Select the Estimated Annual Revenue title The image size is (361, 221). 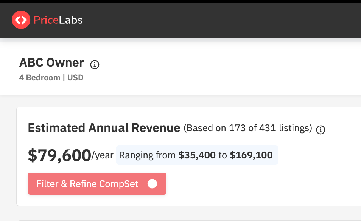pyautogui.click(x=104, y=128)
